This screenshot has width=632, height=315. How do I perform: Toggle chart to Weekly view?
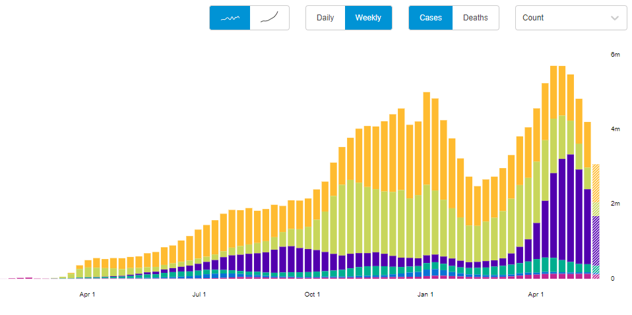(x=368, y=18)
